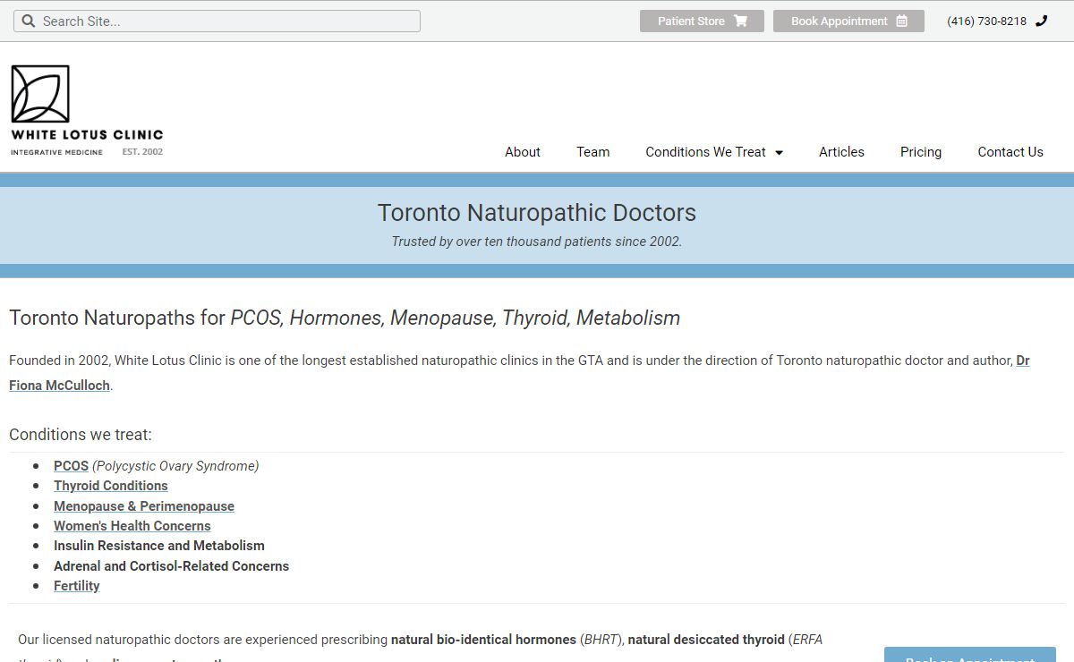Focus the Search Site input field
The width and height of the screenshot is (1074, 662).
[217, 21]
